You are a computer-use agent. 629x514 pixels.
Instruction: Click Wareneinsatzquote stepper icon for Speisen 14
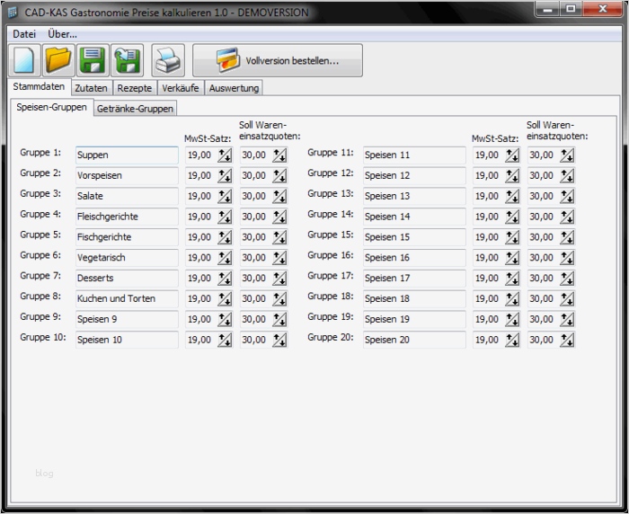[567, 217]
